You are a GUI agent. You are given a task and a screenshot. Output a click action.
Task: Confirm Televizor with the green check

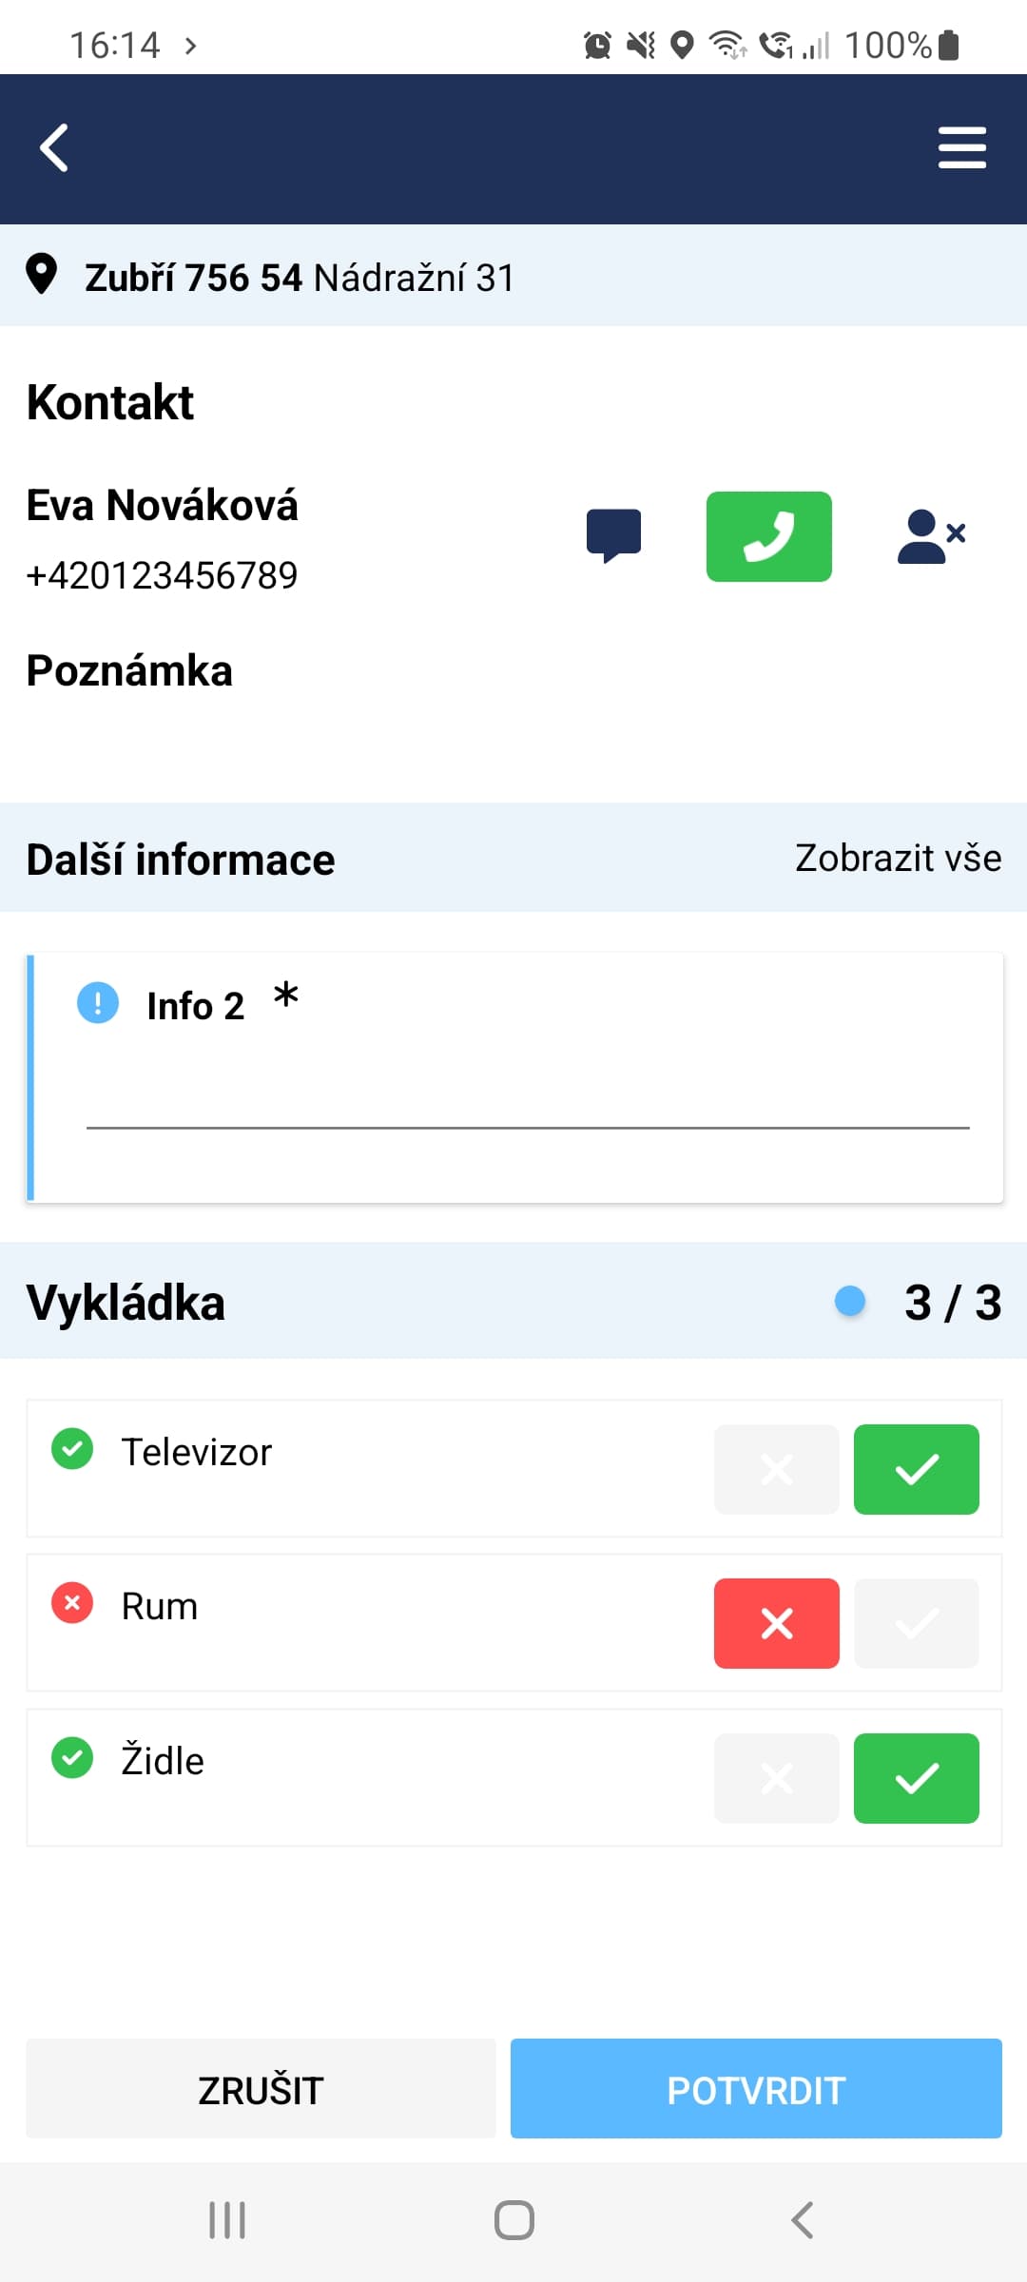(x=916, y=1469)
